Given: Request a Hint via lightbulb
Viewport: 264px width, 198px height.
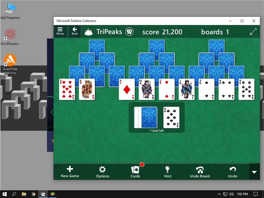Looking at the screenshot, I should tap(168, 172).
